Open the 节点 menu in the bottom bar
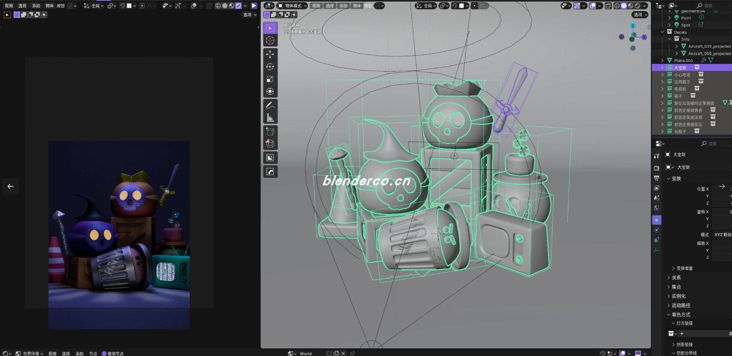Screen dimensions: 732x356 pos(93,353)
